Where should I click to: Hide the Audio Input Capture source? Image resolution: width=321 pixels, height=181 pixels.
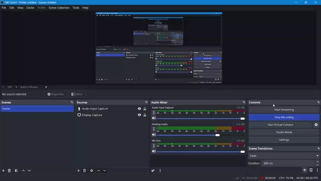(139, 109)
